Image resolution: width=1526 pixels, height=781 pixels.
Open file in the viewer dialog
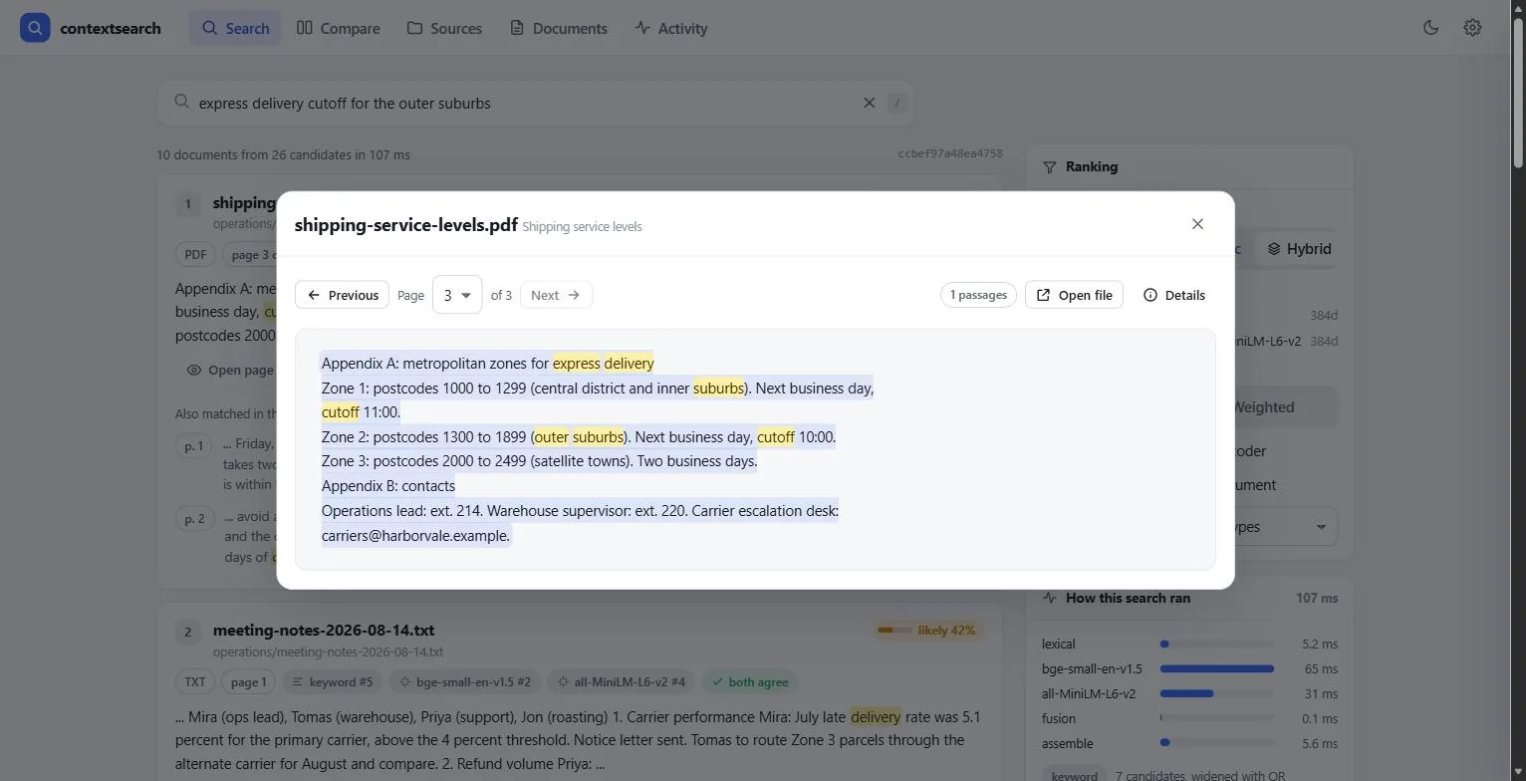1074,295
